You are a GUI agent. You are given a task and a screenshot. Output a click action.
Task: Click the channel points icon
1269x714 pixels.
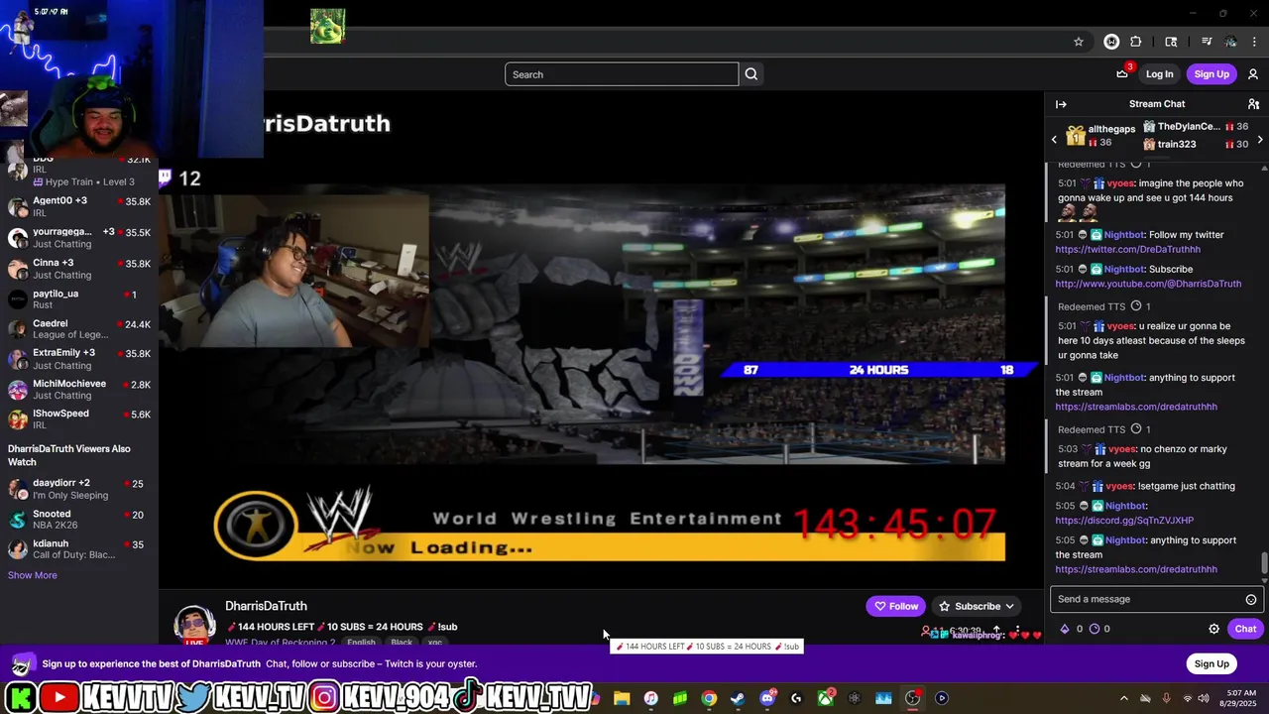(1095, 629)
